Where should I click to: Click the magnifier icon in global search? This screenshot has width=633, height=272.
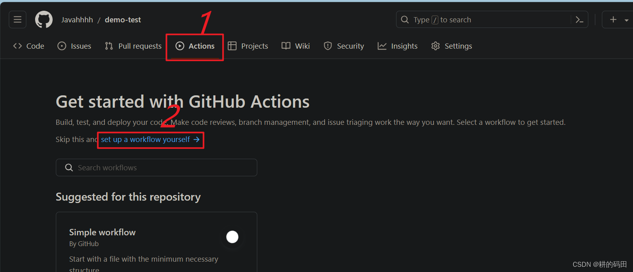point(405,20)
